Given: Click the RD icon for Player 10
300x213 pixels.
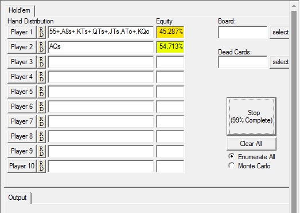Looking at the screenshot, I should 41,166.
